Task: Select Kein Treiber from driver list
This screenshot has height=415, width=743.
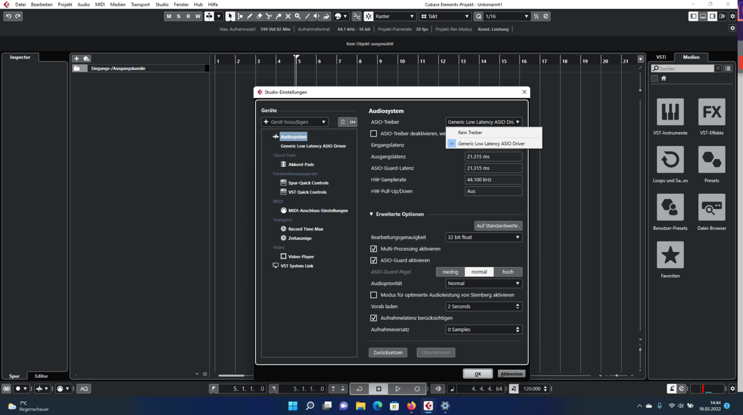Action: pos(470,132)
